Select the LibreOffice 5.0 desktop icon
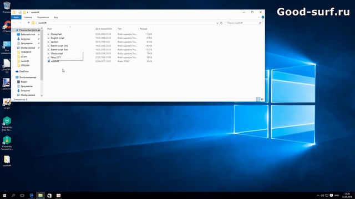Image resolution: width=355 pixels, height=199 pixels. click(x=7, y=66)
